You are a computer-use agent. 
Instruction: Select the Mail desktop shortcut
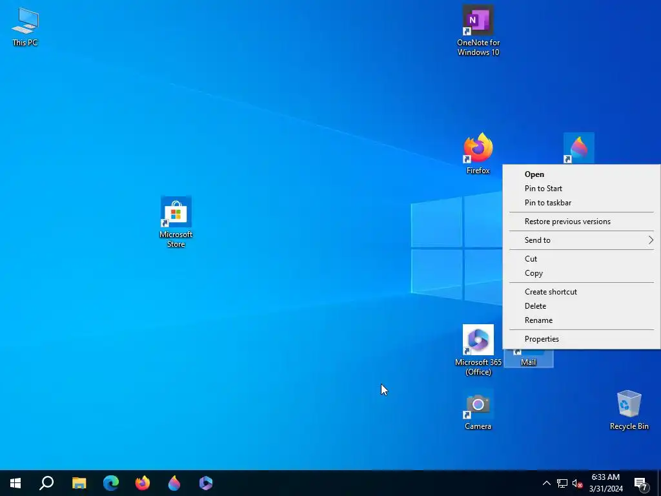click(528, 358)
